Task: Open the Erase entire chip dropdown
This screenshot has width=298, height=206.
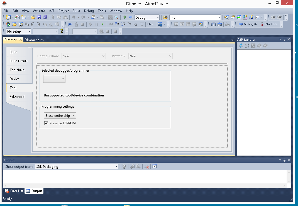Action: [x=60, y=115]
